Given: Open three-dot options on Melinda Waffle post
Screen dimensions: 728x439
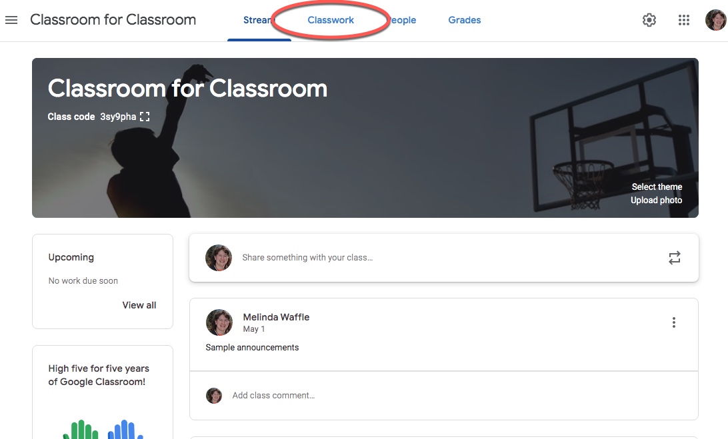Looking at the screenshot, I should pyautogui.click(x=674, y=322).
